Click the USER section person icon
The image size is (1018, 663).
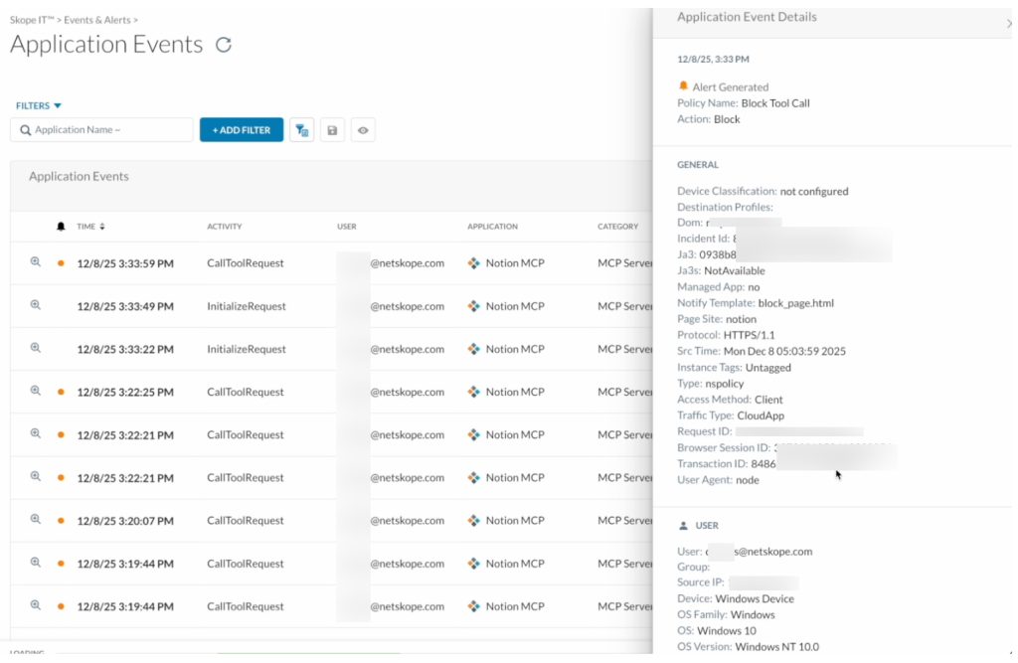(683, 526)
